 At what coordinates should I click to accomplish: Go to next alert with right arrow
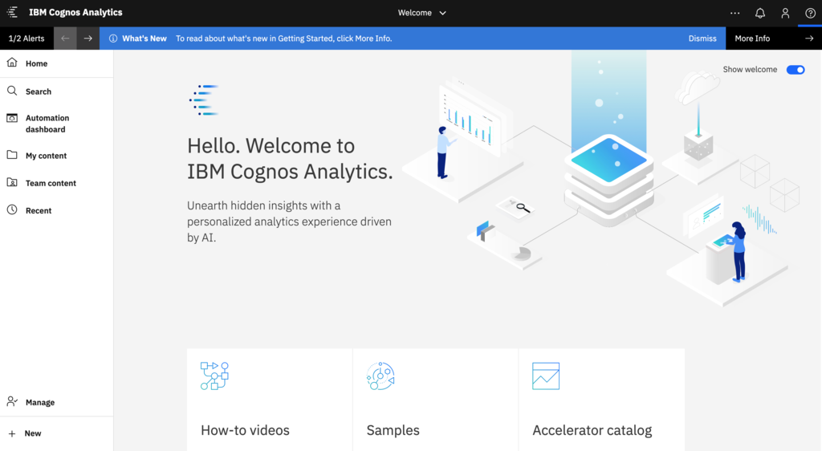coord(88,39)
